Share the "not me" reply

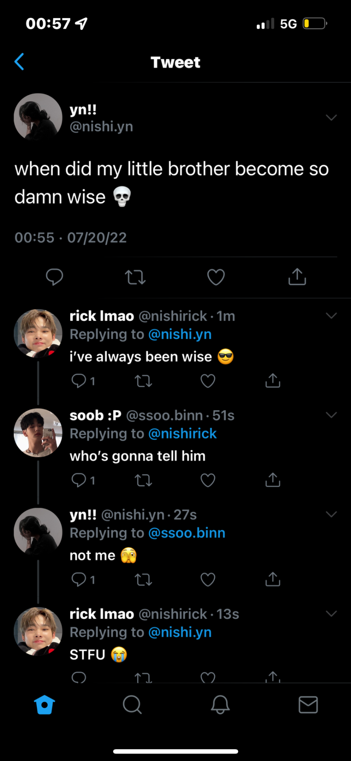tap(273, 579)
